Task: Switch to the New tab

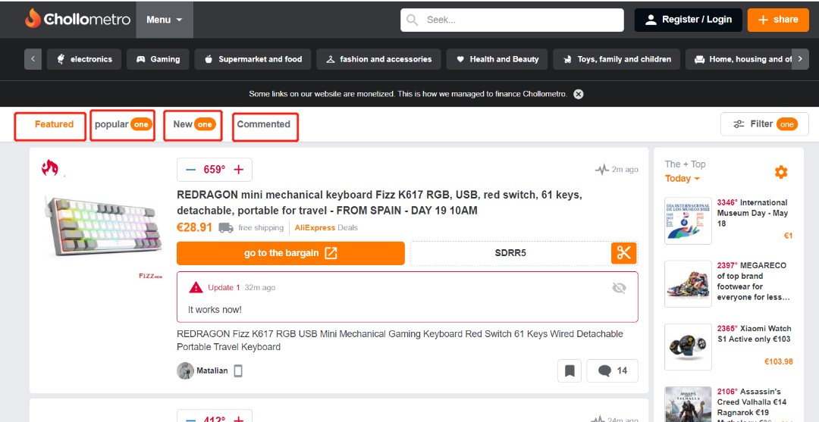Action: point(193,124)
